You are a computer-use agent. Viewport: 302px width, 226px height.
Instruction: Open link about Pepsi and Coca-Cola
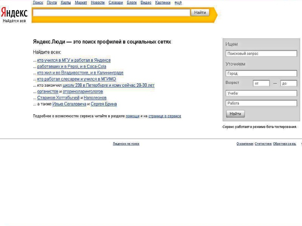pyautogui.click(x=72, y=67)
